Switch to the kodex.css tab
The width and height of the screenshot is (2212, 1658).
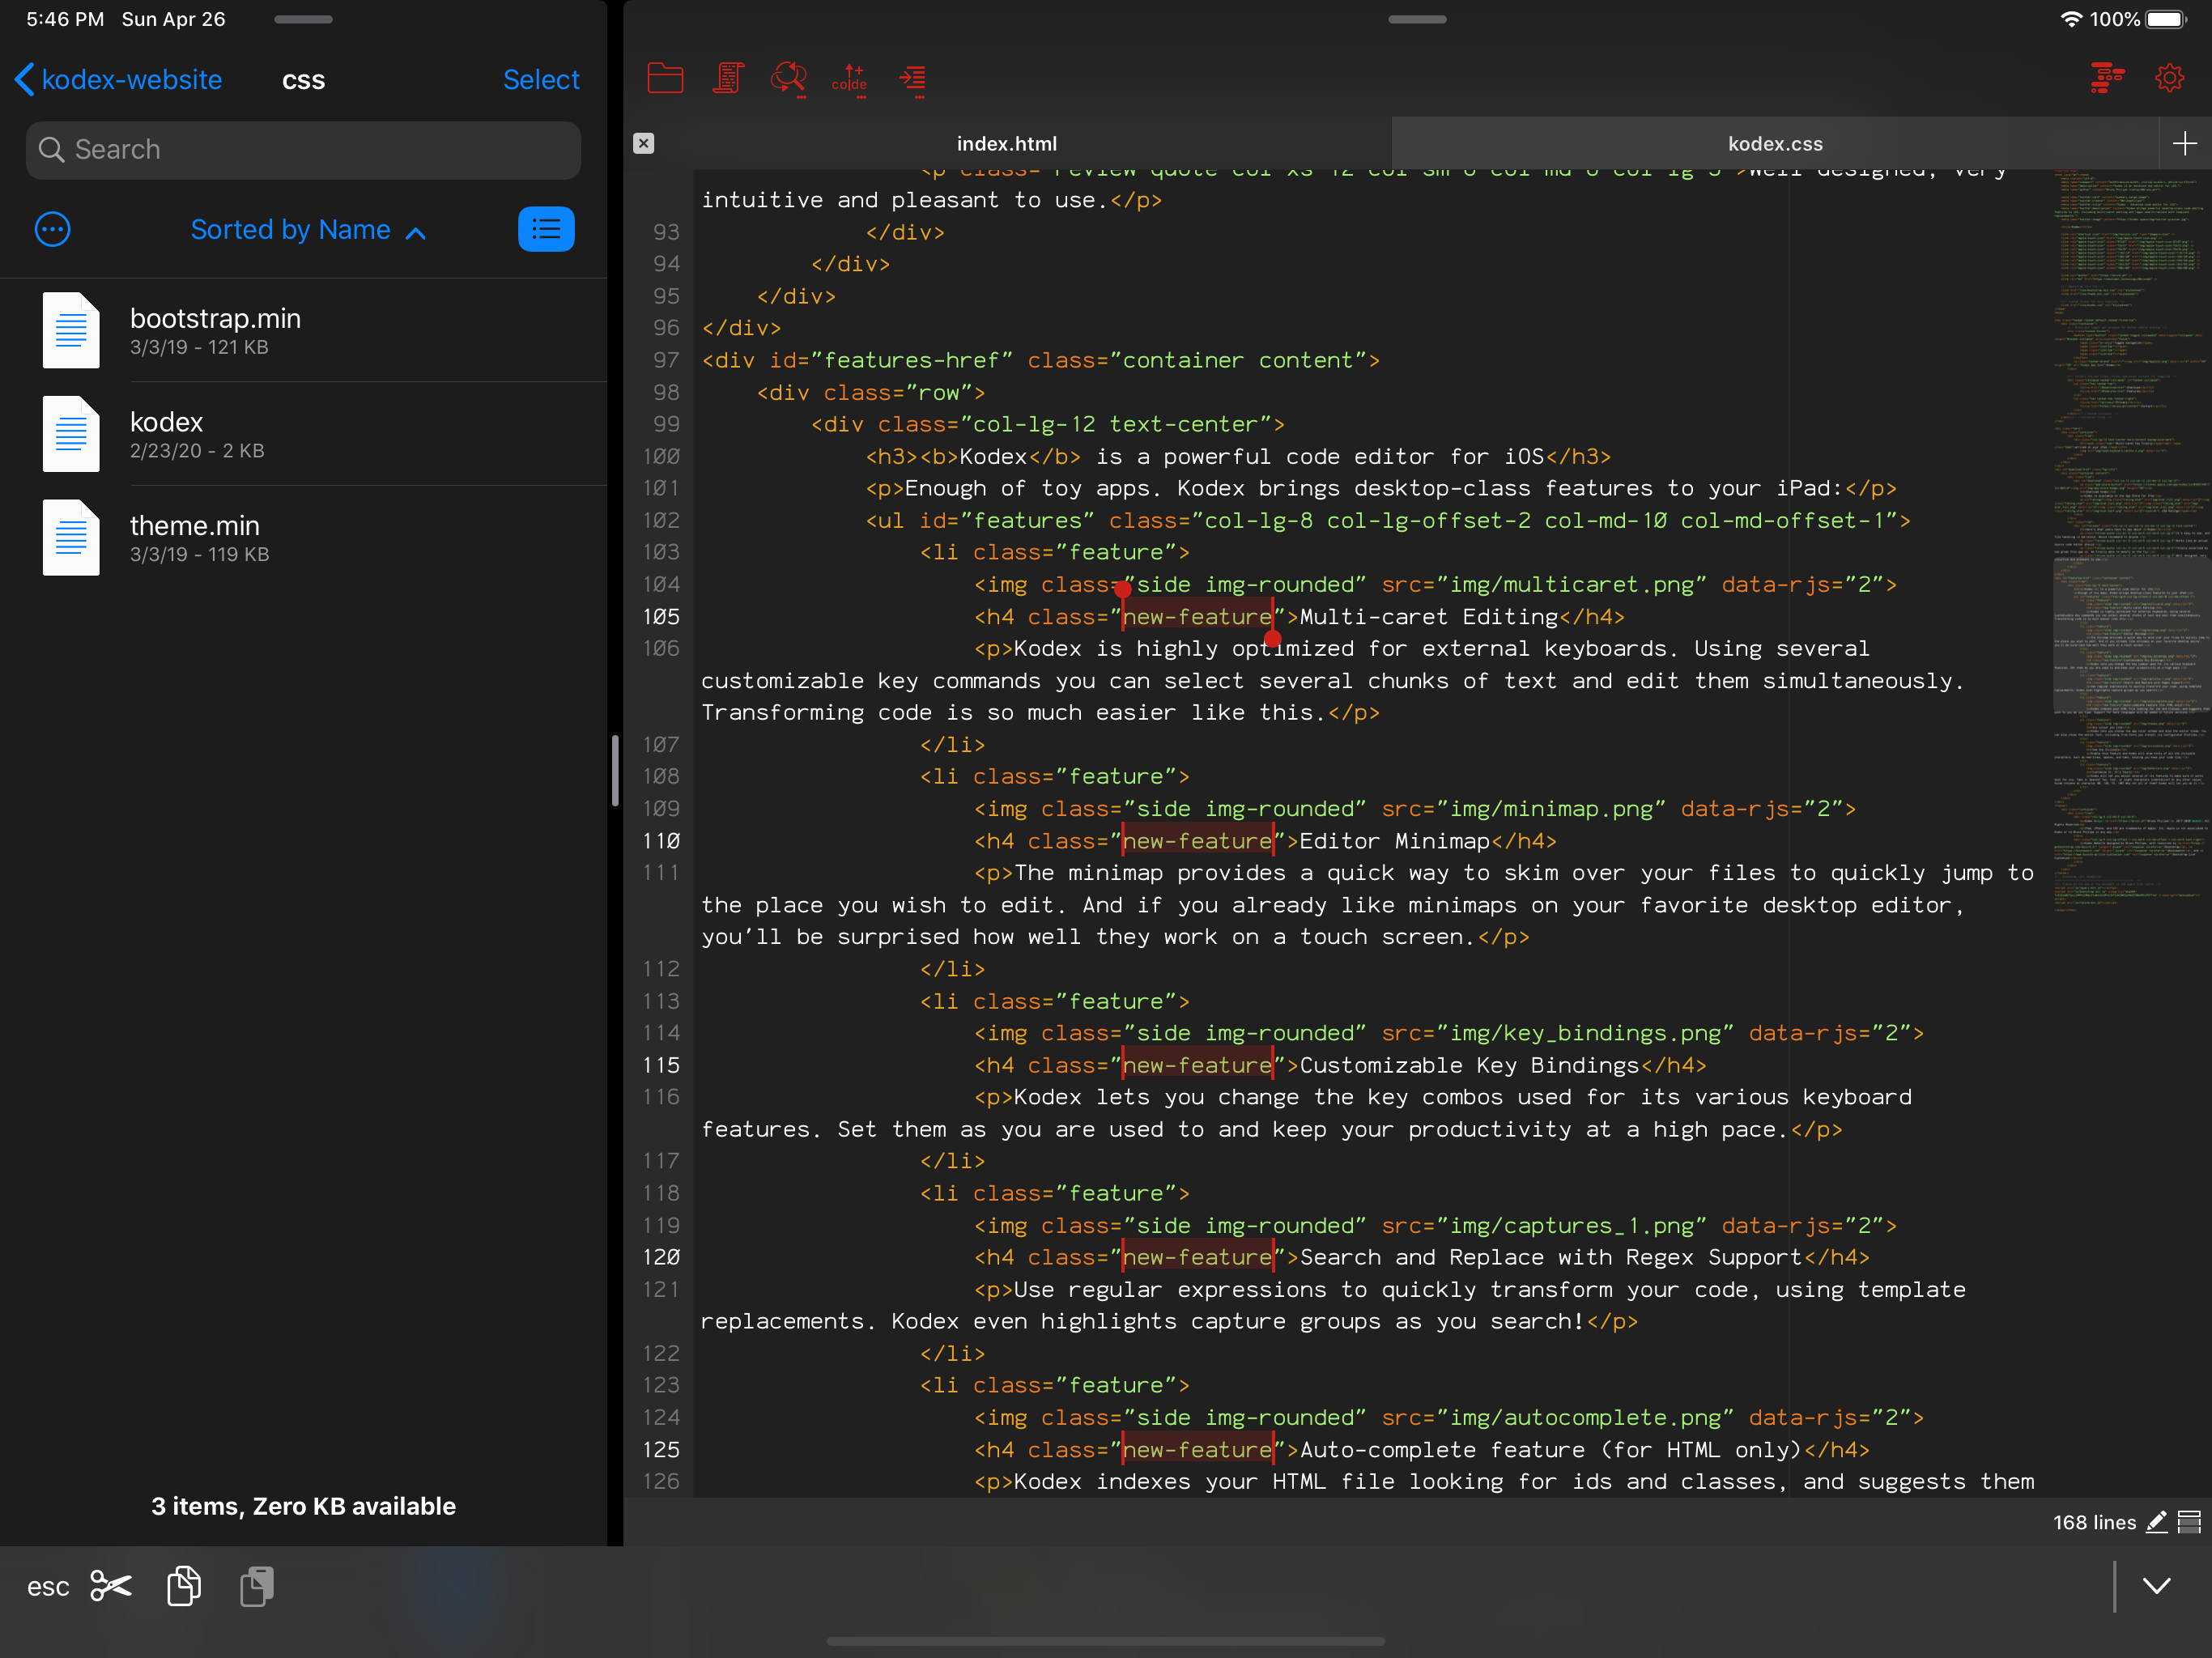point(1774,143)
